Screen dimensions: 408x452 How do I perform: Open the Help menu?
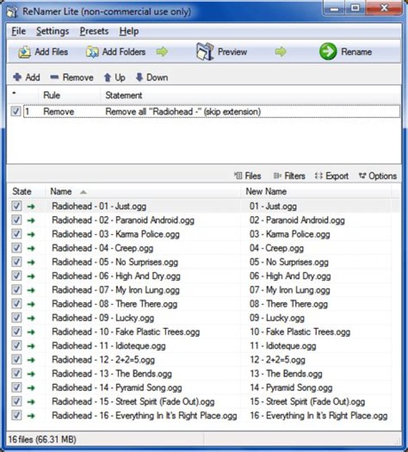[129, 31]
